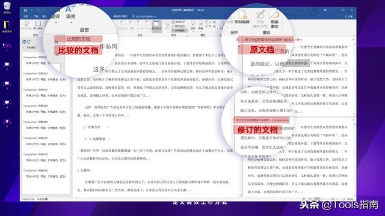Open desktop icon labeled 3
Viewport: 385px width, 216px height.
point(7,85)
